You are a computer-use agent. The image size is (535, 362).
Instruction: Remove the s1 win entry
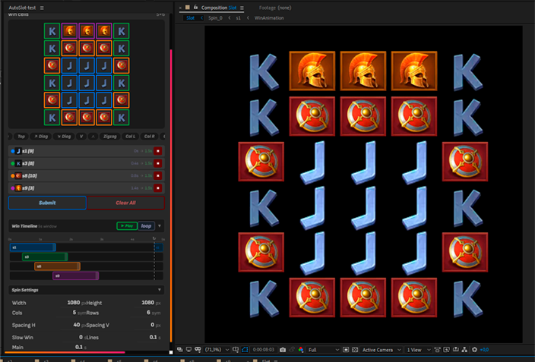(x=157, y=151)
